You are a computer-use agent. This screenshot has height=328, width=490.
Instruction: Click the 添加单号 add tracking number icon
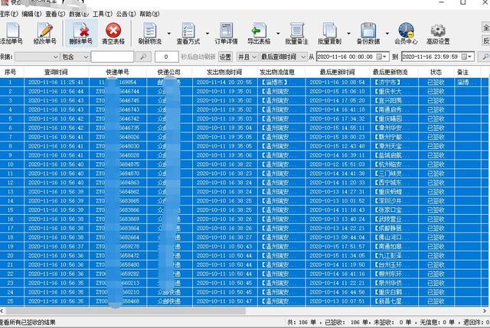pyautogui.click(x=11, y=34)
